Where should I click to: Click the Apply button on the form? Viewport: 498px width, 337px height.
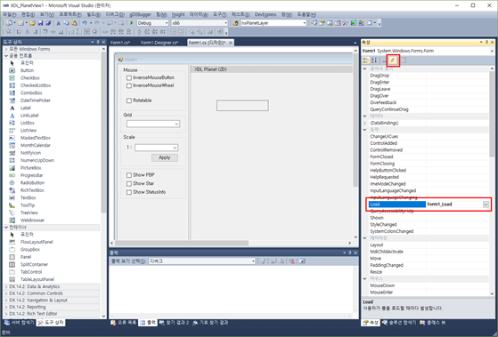165,158
